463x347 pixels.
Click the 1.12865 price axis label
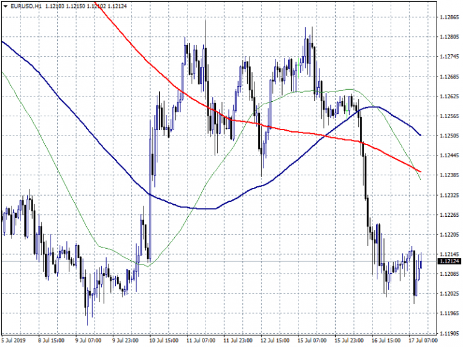[448, 17]
